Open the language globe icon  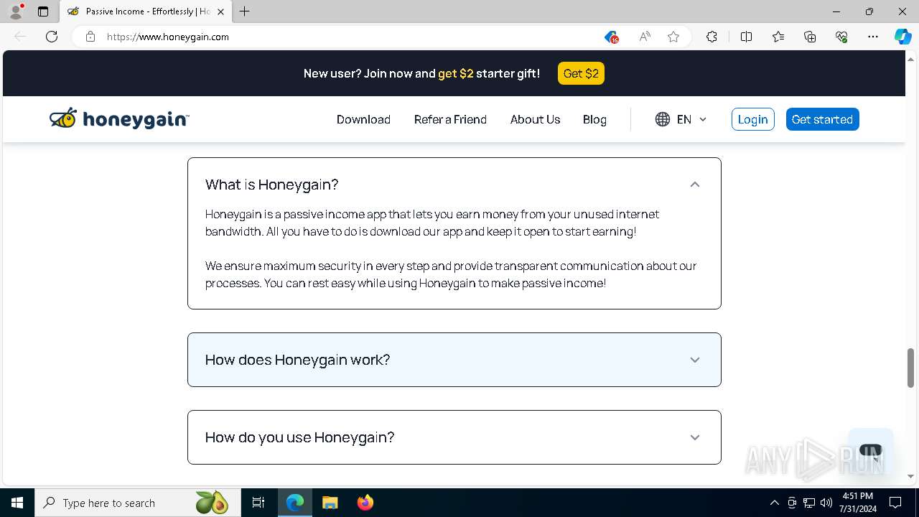coord(663,119)
